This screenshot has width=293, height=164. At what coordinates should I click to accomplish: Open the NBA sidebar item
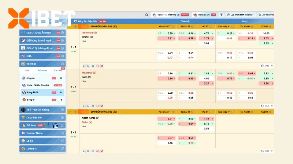pyautogui.click(x=42, y=56)
